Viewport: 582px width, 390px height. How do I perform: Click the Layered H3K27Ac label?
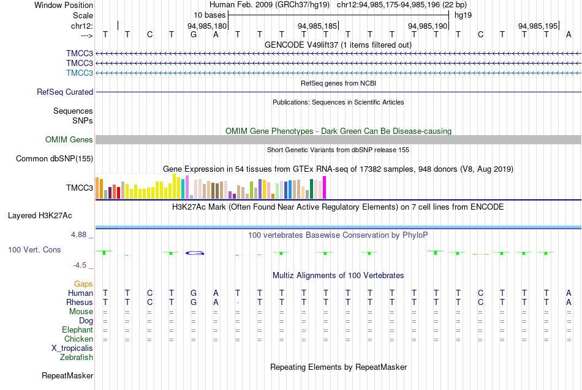(x=40, y=216)
